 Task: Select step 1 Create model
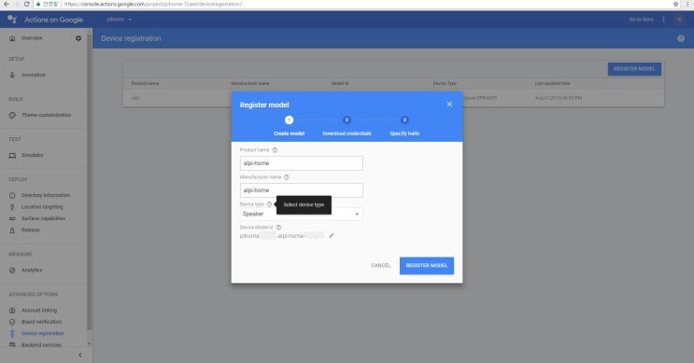click(x=289, y=126)
